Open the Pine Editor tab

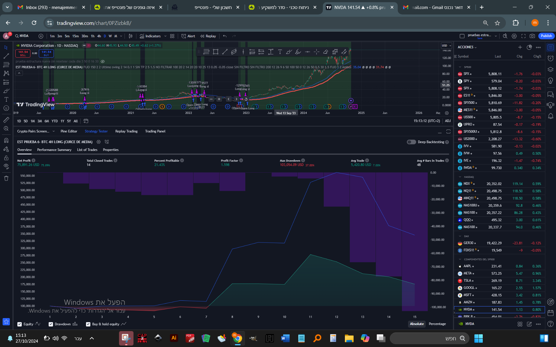(69, 131)
